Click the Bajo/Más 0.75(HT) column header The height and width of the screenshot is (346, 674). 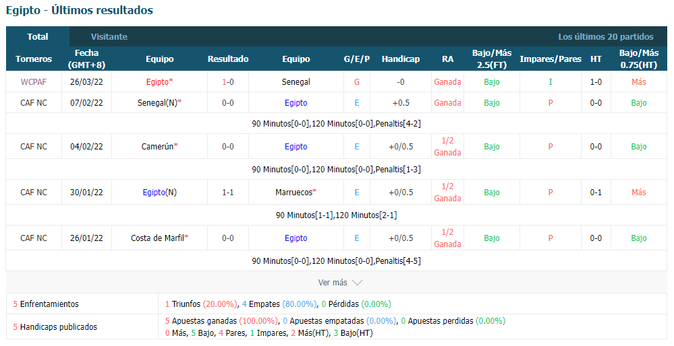point(639,59)
